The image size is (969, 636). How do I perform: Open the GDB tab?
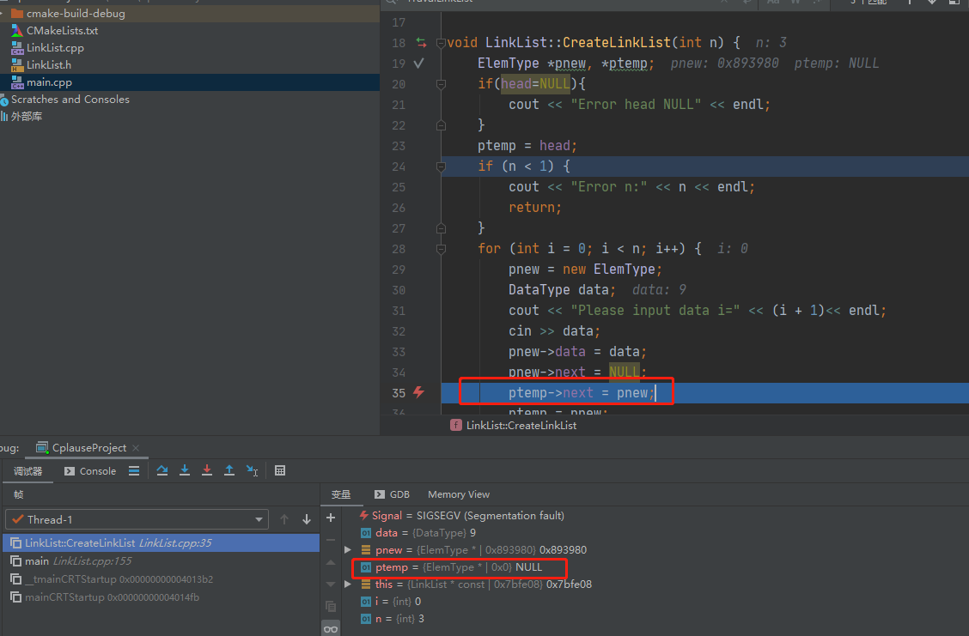point(392,494)
